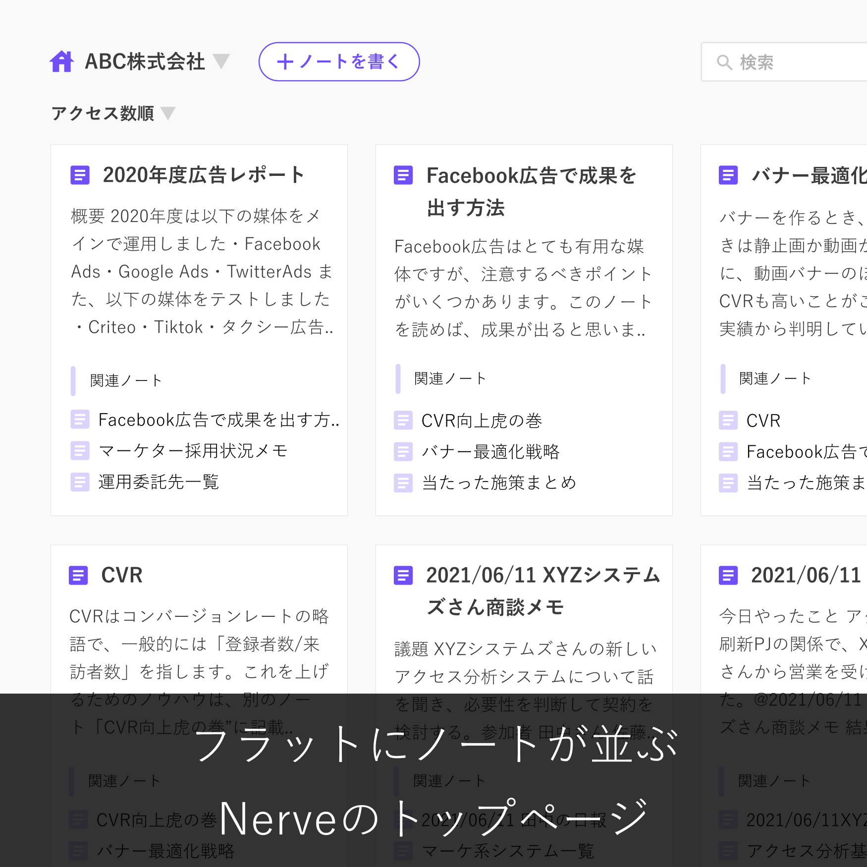Open the note 運用委託先一覧
Screen dimensions: 867x867
(159, 482)
